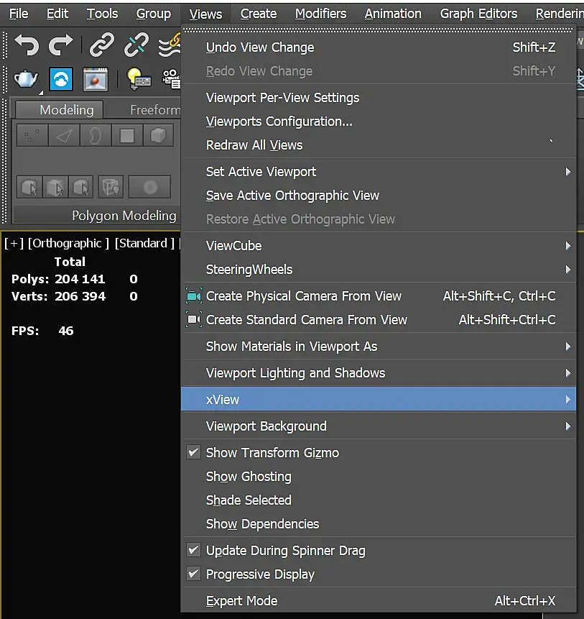Open the Modifiers menu
Screen dimensions: 584x619
[320, 14]
